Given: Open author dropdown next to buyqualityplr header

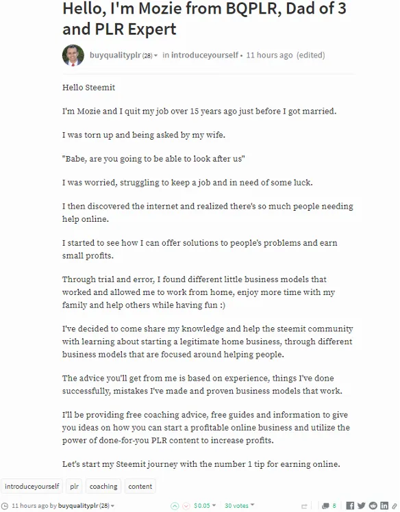Looking at the screenshot, I should 156,55.
